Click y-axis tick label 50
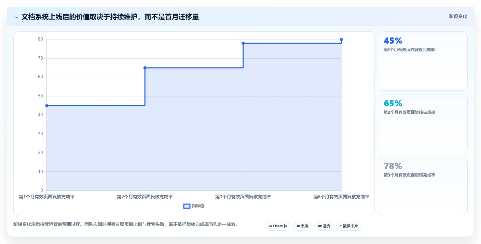481x244 pixels. coord(40,96)
